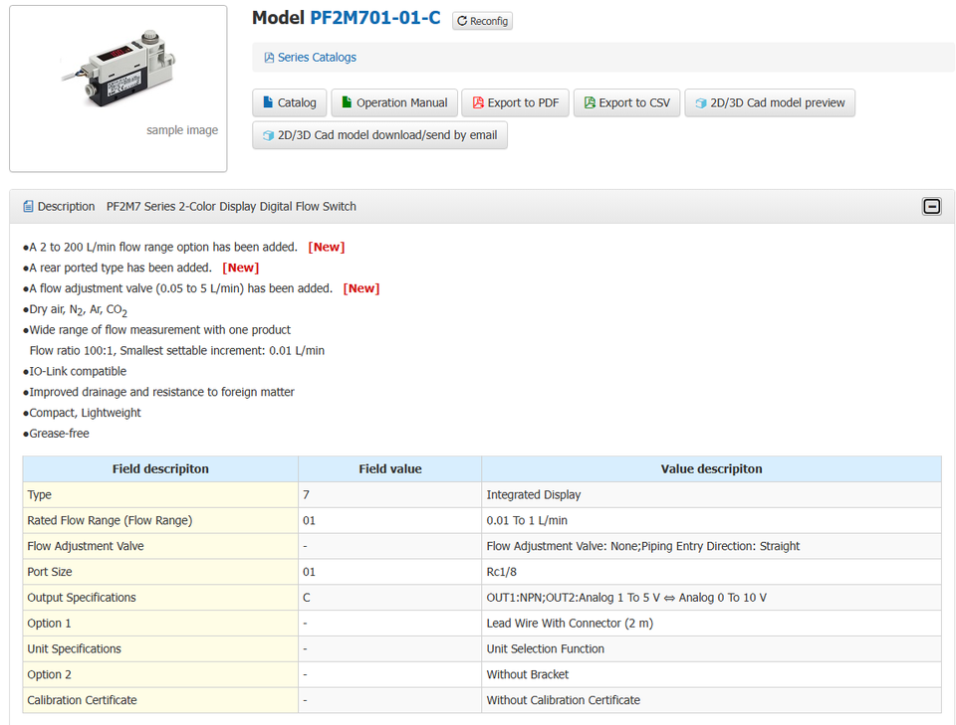Click the Catalog button with document icon
956x725 pixels.
click(x=289, y=102)
